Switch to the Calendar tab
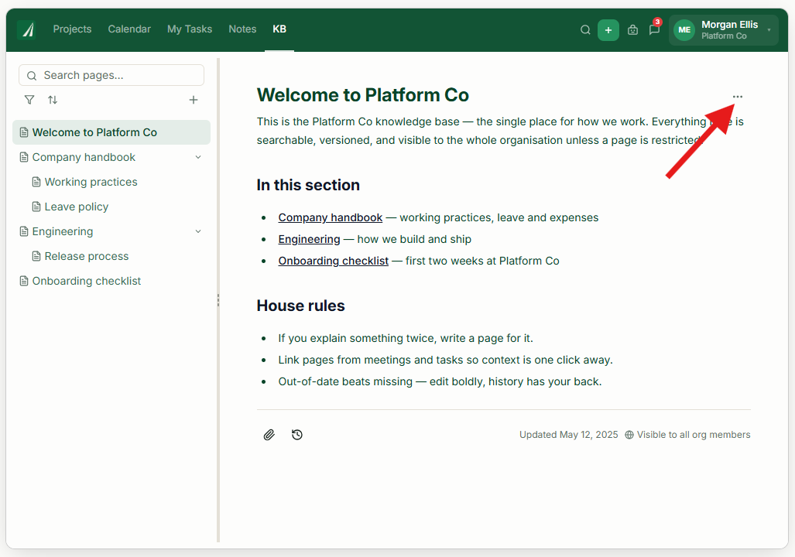Image resolution: width=795 pixels, height=557 pixels. click(129, 29)
